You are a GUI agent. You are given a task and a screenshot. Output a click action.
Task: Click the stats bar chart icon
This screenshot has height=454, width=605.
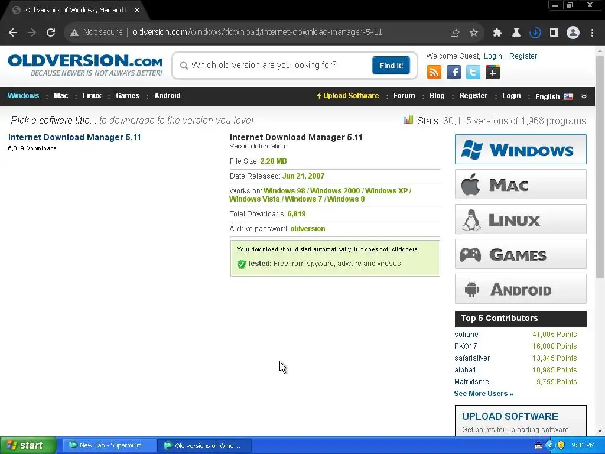pos(408,119)
